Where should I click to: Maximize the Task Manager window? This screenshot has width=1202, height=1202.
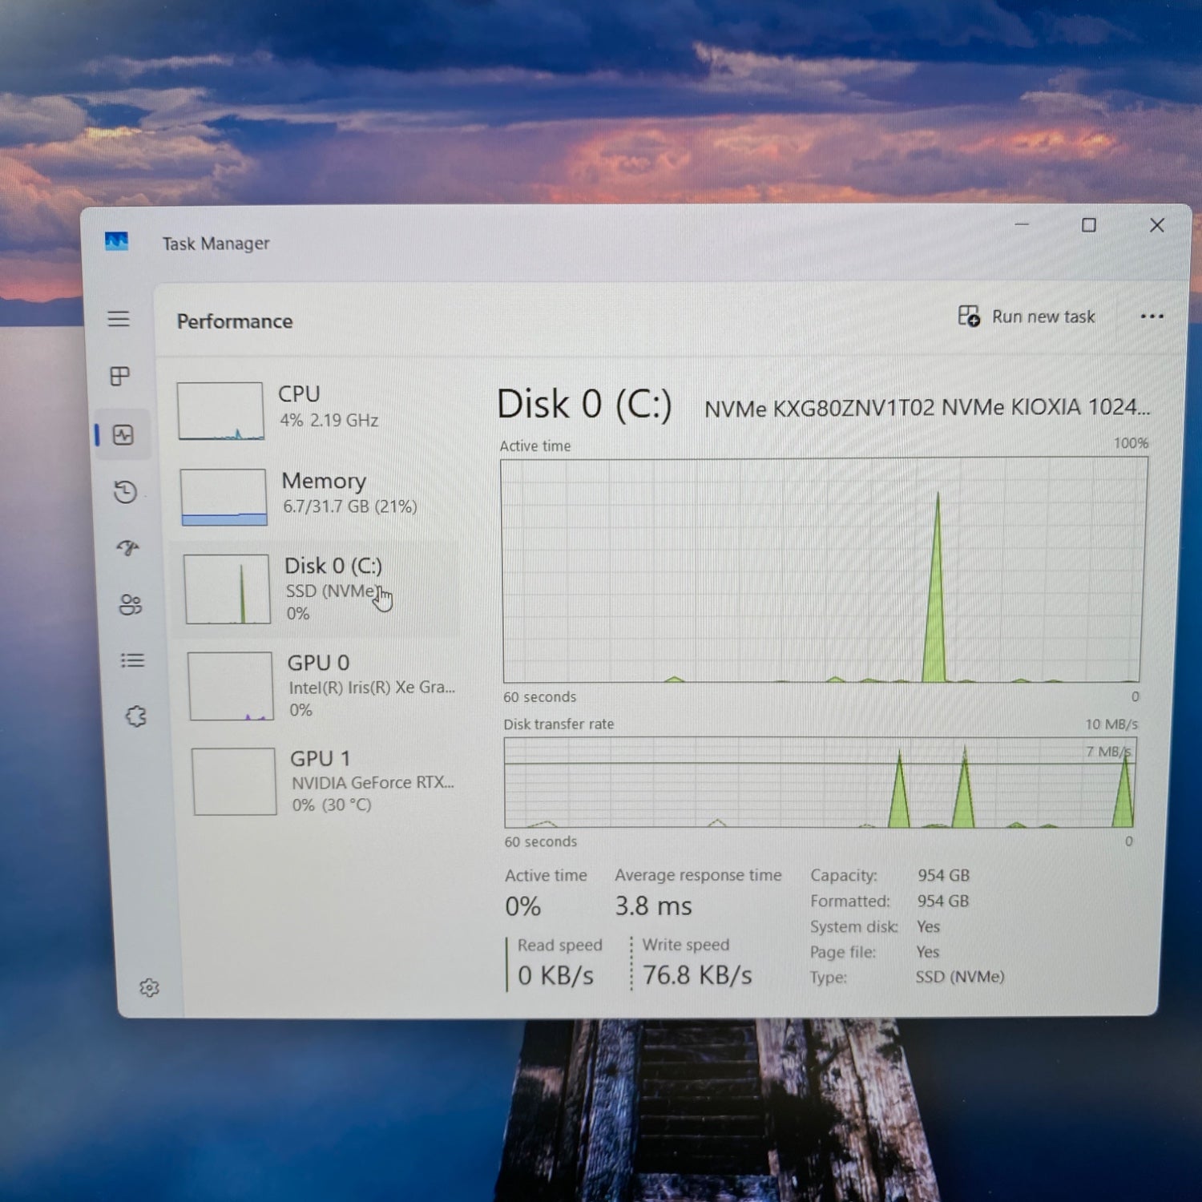(x=1089, y=225)
